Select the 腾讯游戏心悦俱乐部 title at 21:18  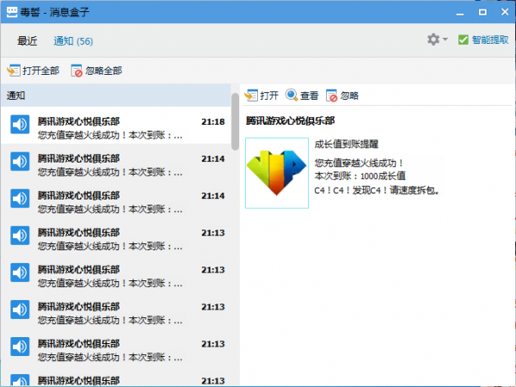pos(78,121)
